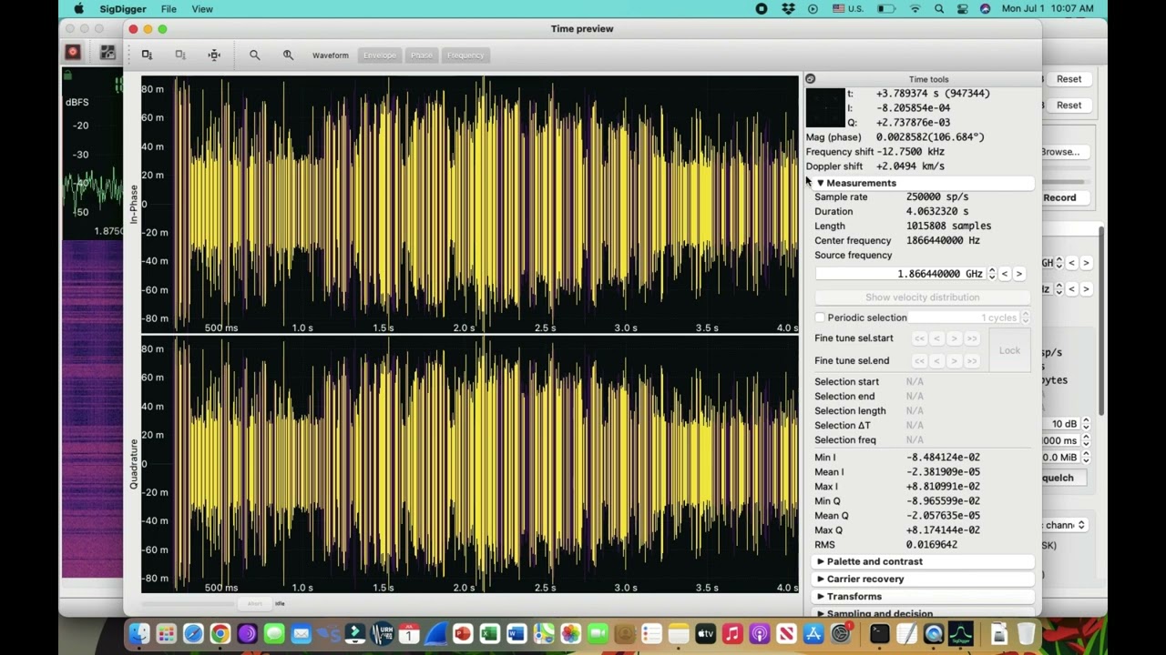Viewport: 1166px width, 655px height.
Task: Click SigDigger icon in the Dock
Action: click(x=961, y=633)
